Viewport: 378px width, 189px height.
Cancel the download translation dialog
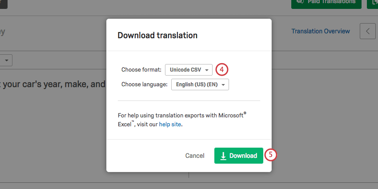pos(195,156)
